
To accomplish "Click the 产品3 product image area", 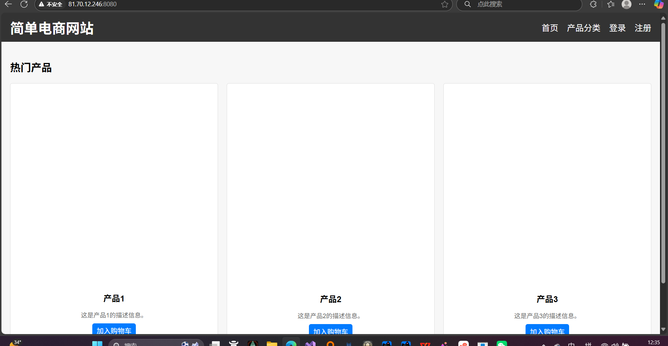I will pyautogui.click(x=547, y=187).
